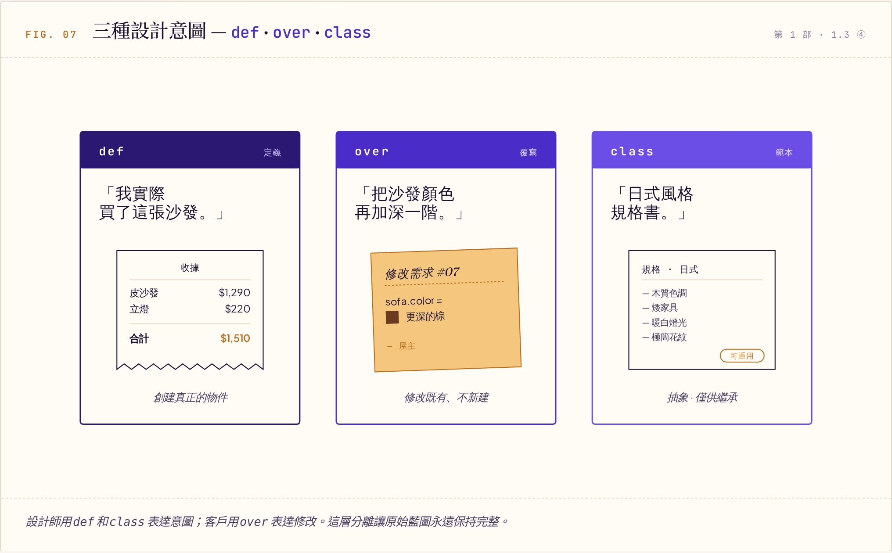This screenshot has width=892, height=553.
Task: Click the title 三種設計意圖
Action: [149, 31]
